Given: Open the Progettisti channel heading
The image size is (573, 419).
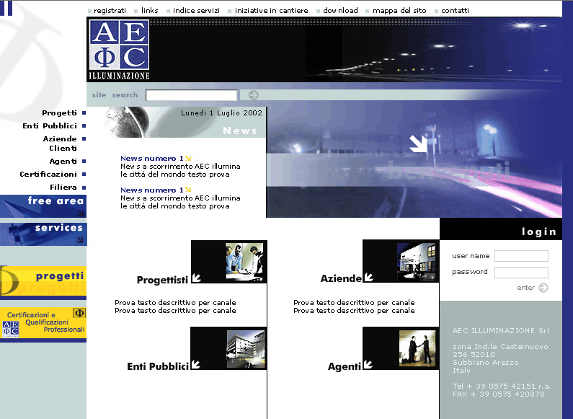Looking at the screenshot, I should [x=162, y=280].
